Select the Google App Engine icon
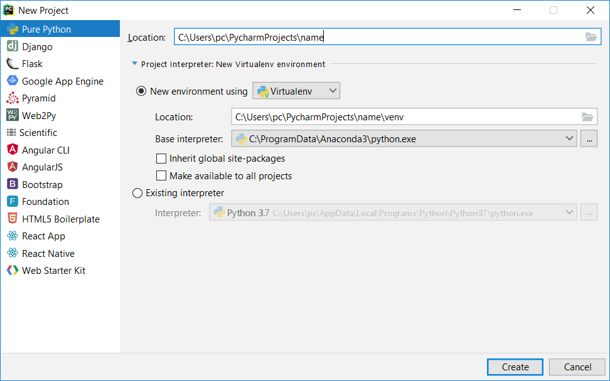 (x=13, y=81)
